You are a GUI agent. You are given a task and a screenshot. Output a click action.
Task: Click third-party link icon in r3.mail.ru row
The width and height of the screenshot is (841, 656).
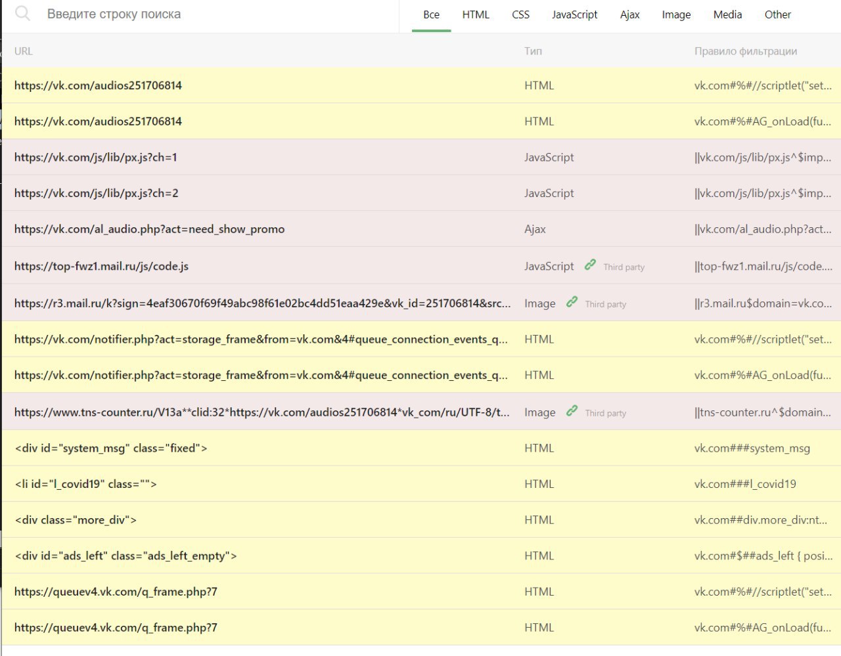coord(572,302)
